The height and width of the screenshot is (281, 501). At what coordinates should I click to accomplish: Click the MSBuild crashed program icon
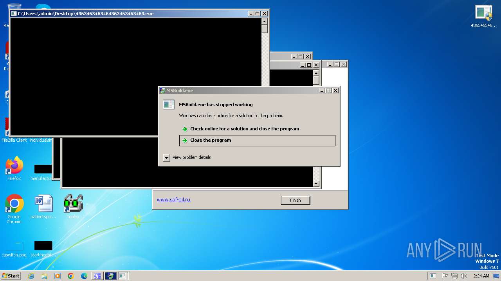169,105
